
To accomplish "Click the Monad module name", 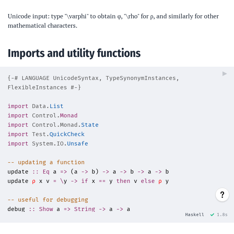I will tap(69, 115).
